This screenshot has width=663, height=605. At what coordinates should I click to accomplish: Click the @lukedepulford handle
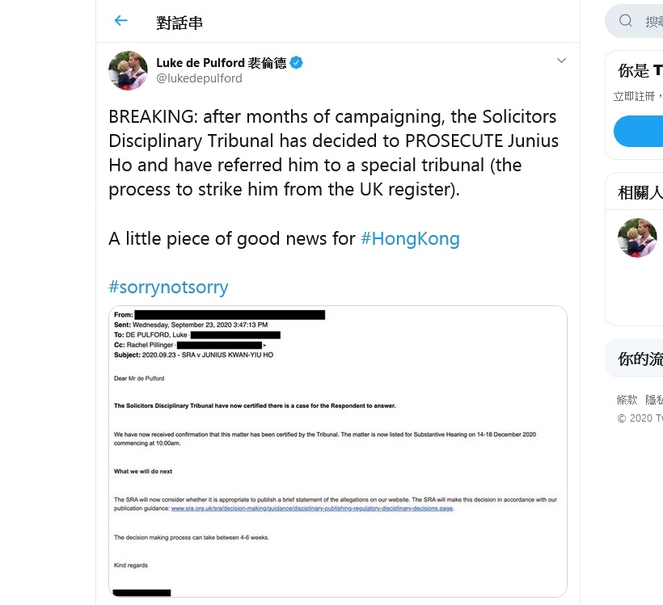(x=199, y=78)
